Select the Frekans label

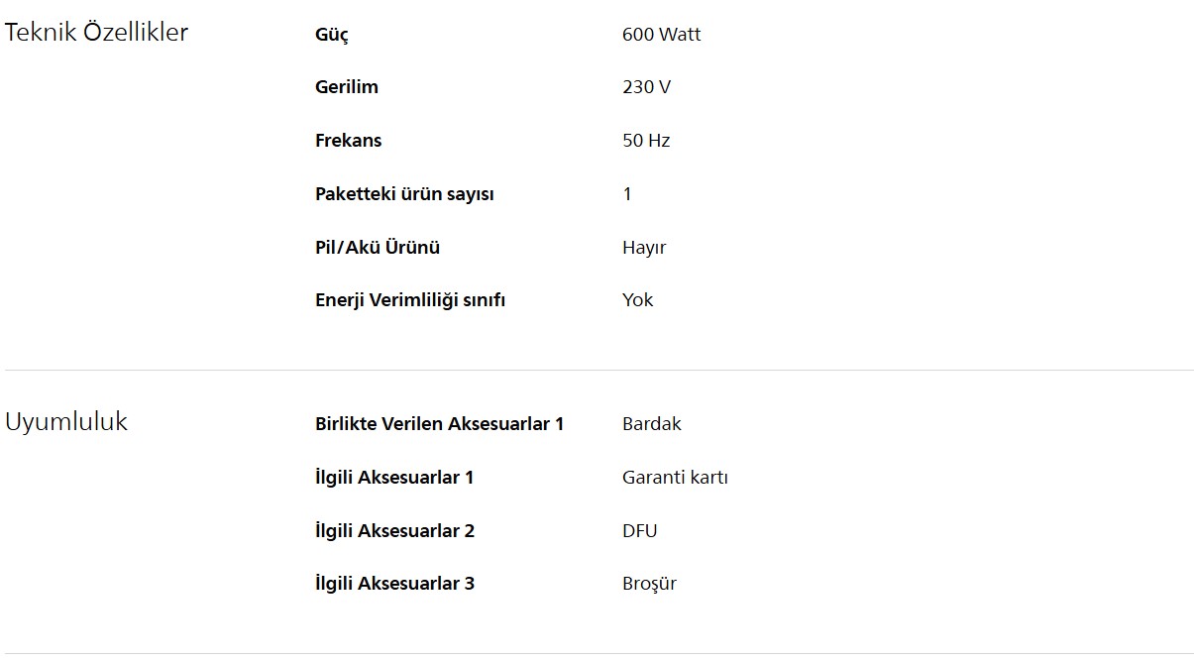coord(348,141)
